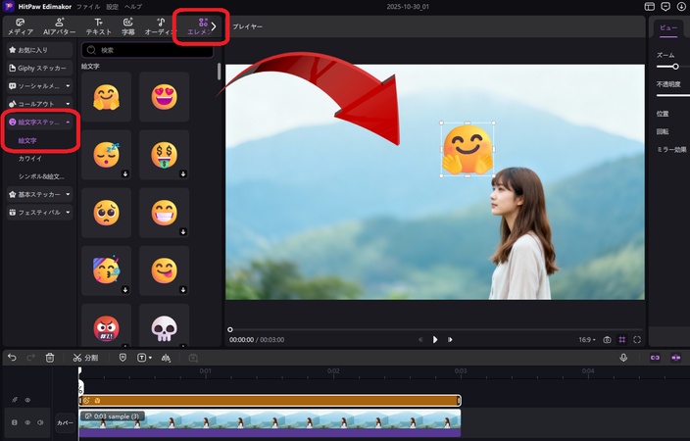Open the メディア tab
Image resolution: width=690 pixels, height=441 pixels.
[x=21, y=26]
